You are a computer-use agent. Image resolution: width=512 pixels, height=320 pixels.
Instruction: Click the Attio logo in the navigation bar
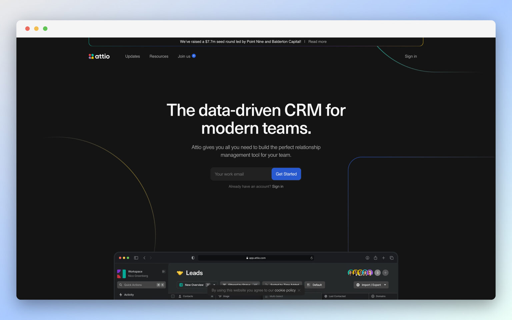pos(99,56)
